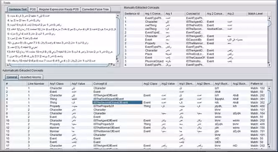Screen dimensions: 278x152
Task: Select the 'lylIEb' bucket cell in row 16
Action: click(x=223, y=142)
